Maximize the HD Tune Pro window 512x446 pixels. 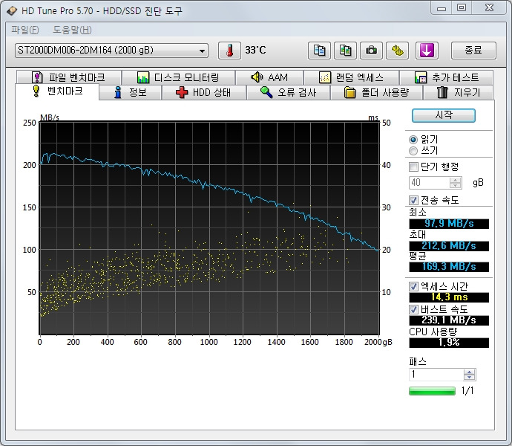point(461,8)
